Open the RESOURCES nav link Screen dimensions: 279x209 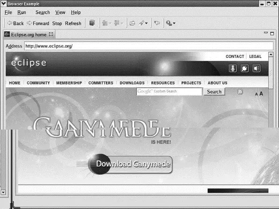point(163,83)
